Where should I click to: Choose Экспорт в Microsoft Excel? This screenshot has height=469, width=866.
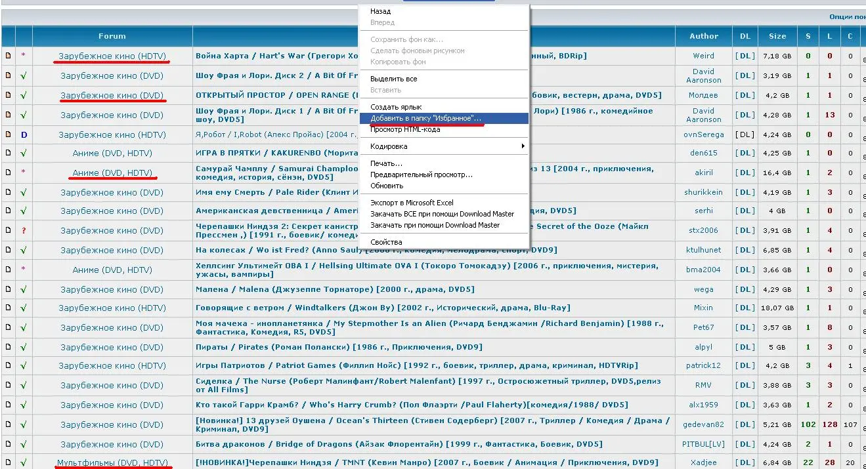412,203
